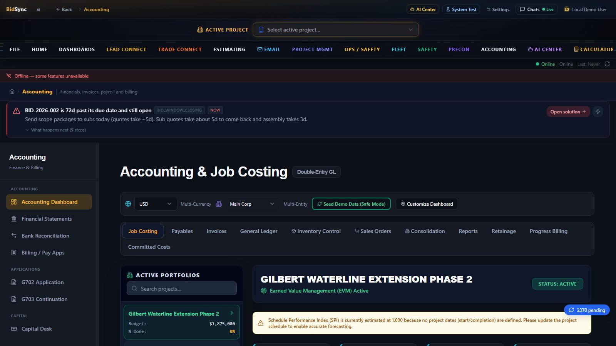The width and height of the screenshot is (616, 346).
Task: Open the FLEET menu
Action: point(399,49)
